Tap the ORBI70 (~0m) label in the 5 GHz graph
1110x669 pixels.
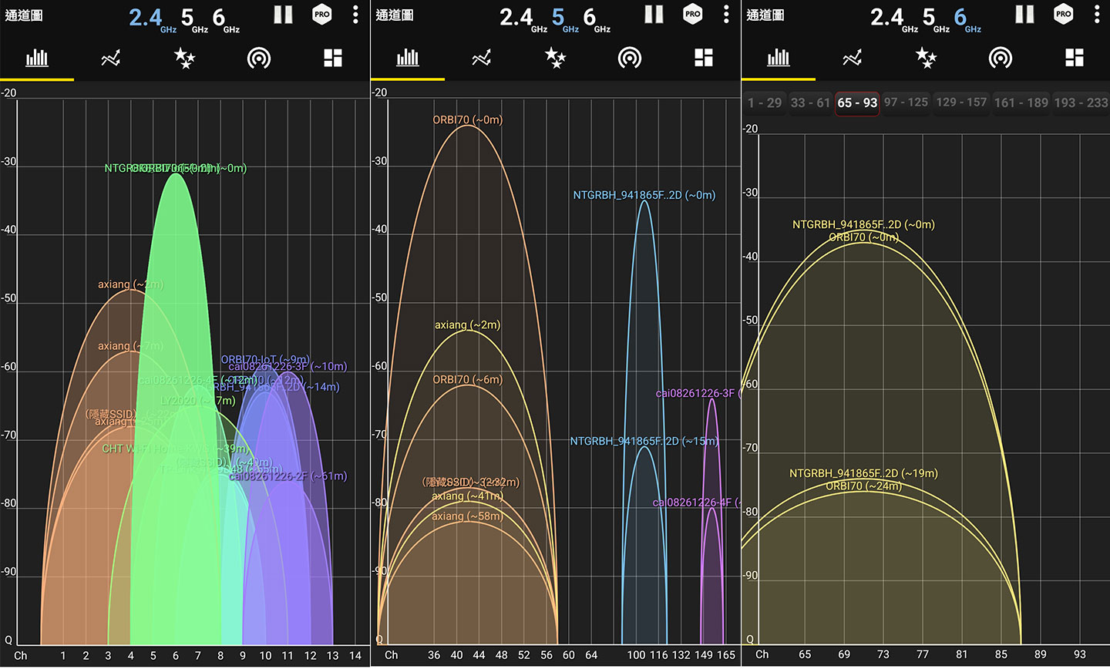(x=467, y=119)
